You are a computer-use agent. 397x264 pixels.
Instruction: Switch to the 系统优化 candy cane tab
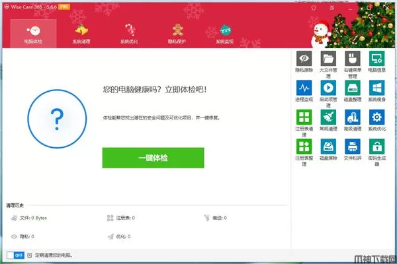129,34
